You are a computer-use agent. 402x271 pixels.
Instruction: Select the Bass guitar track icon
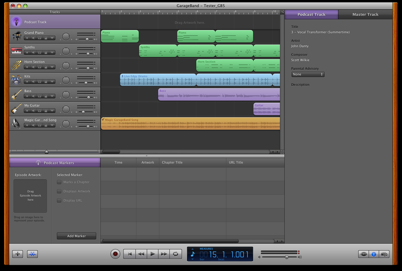point(16,94)
